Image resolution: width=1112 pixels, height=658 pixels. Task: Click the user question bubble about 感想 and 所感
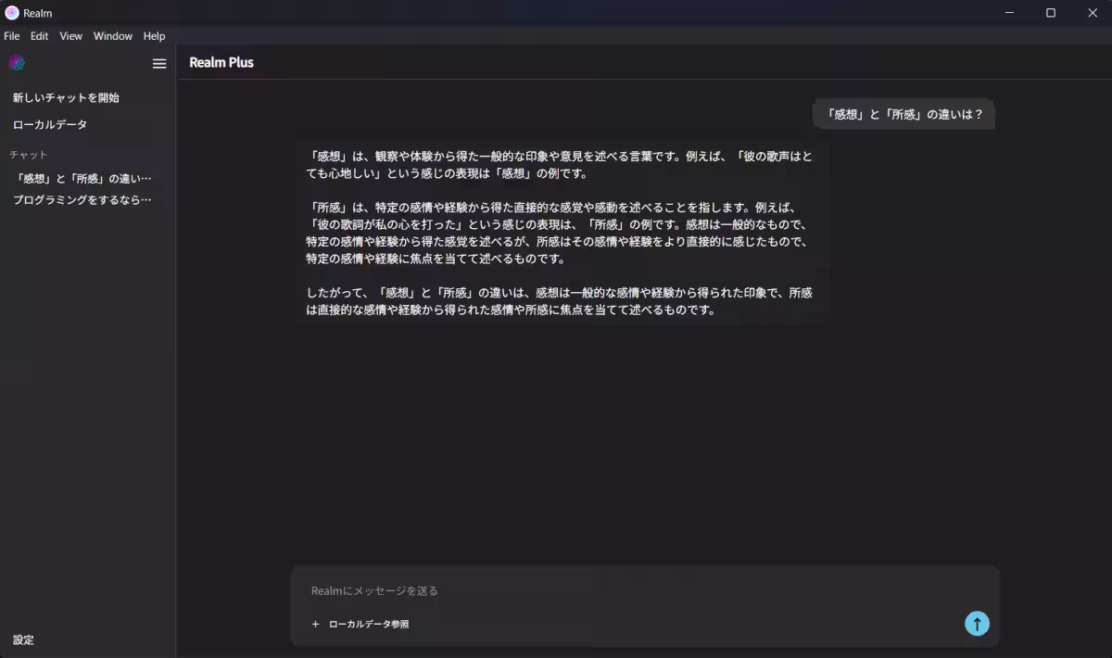click(x=903, y=114)
